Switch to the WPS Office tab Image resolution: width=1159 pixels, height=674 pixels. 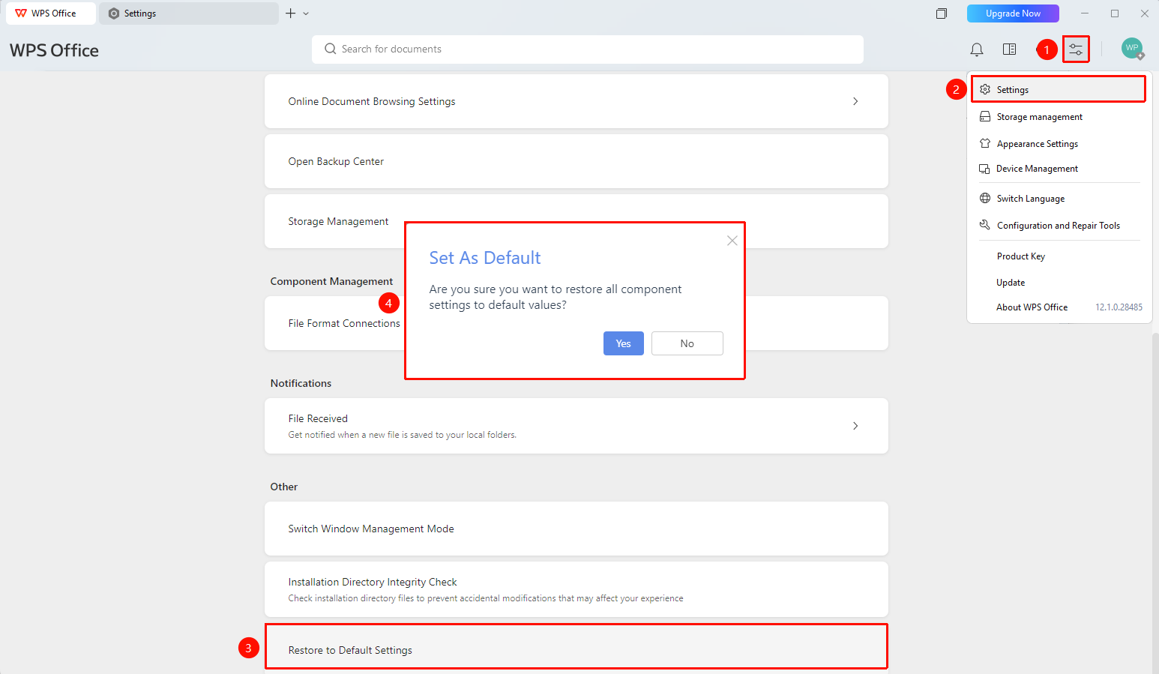pos(51,13)
